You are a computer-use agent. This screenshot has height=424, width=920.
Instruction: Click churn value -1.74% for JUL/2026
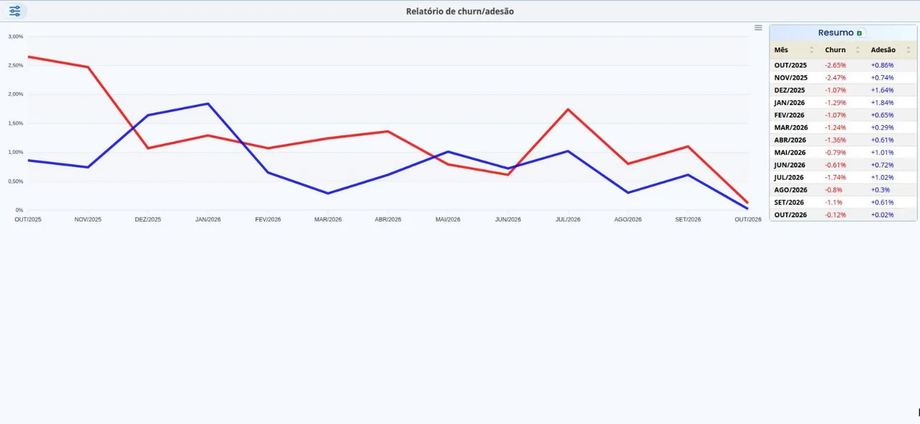pyautogui.click(x=835, y=177)
